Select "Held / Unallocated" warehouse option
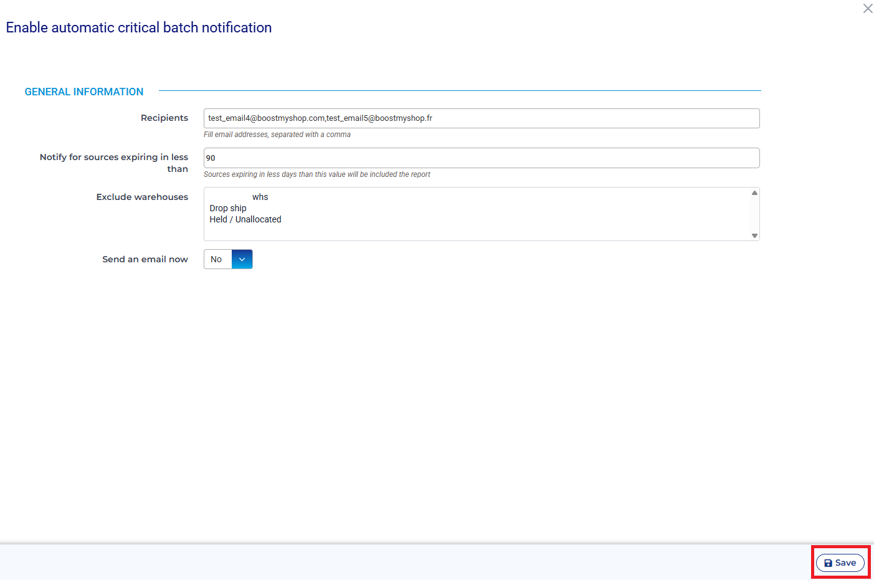This screenshot has width=874, height=580. coord(245,219)
